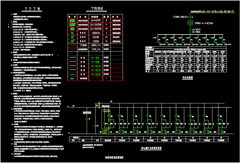Viewport: 240px width, 163px height.
Task: Select the 3x1000W lamp legend symbol
Action: click(x=72, y=24)
